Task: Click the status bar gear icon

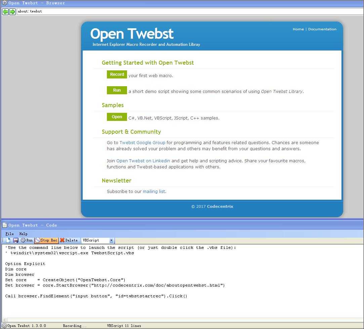Action: click(x=4, y=326)
